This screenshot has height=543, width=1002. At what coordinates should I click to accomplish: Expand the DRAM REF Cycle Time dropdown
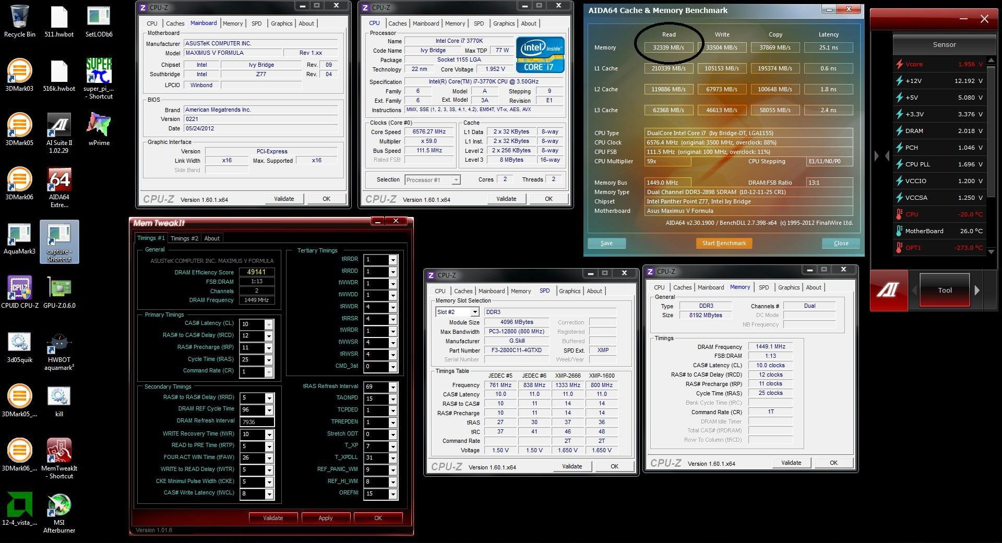[x=269, y=410]
